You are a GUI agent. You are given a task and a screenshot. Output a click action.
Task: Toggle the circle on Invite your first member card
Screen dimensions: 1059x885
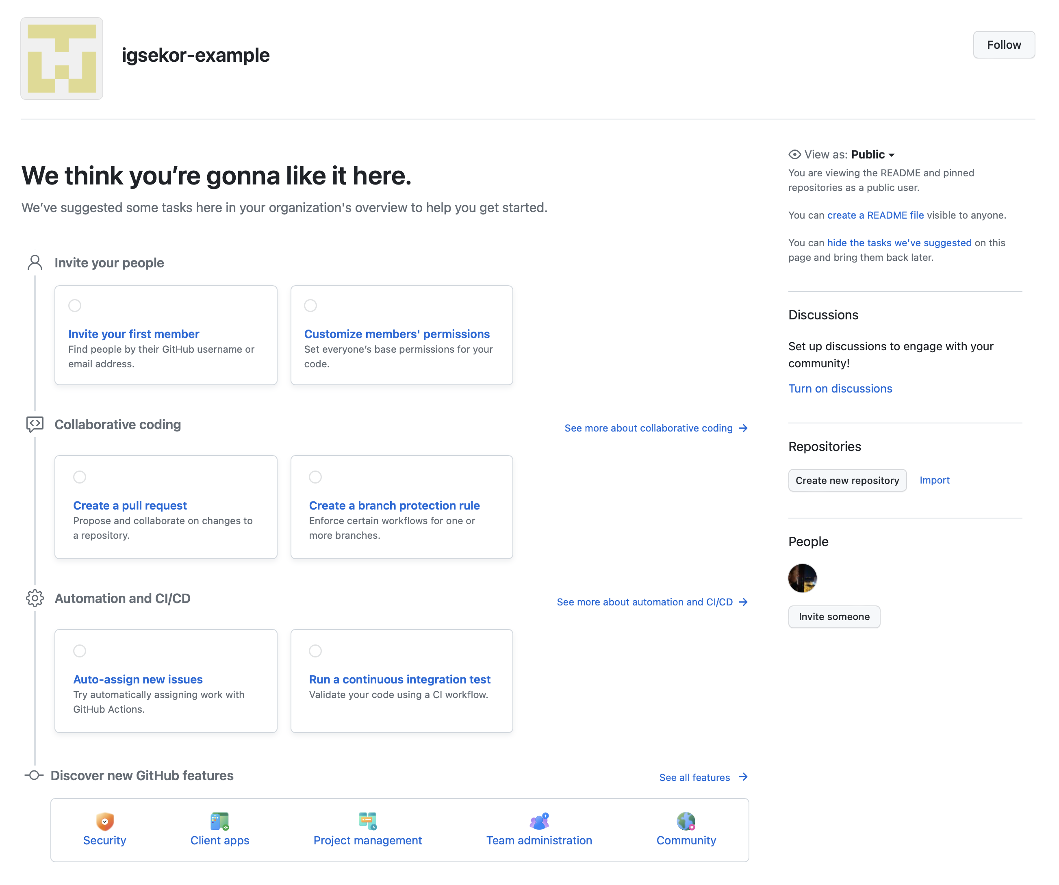75,306
